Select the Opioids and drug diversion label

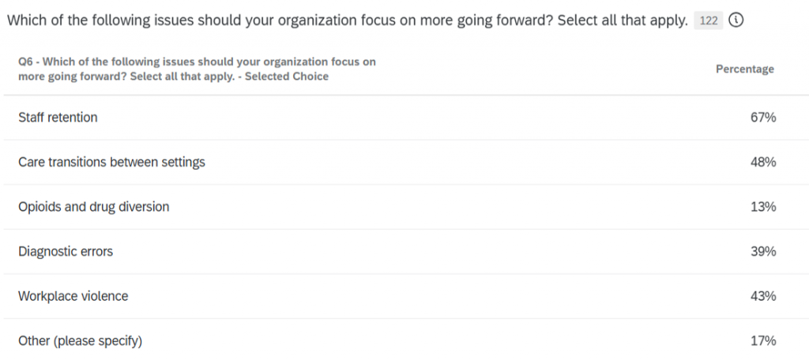pyautogui.click(x=93, y=207)
